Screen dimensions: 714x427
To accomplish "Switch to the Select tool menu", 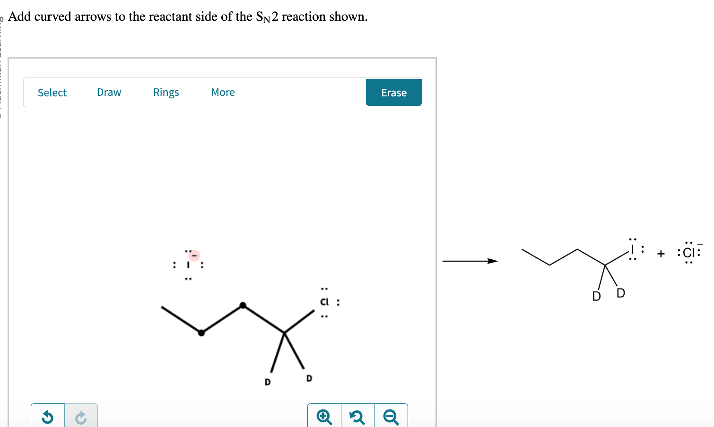I will pyautogui.click(x=52, y=92).
